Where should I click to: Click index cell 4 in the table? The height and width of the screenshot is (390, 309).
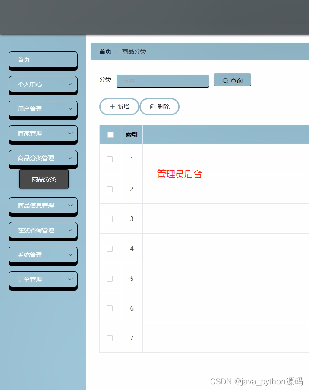132,249
